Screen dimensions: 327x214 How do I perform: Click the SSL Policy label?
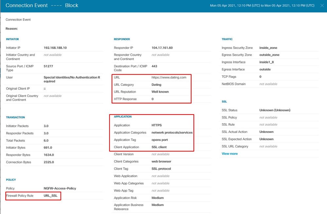pos(229,117)
